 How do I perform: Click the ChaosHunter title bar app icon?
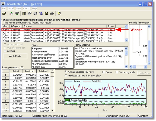[x=3, y=4]
